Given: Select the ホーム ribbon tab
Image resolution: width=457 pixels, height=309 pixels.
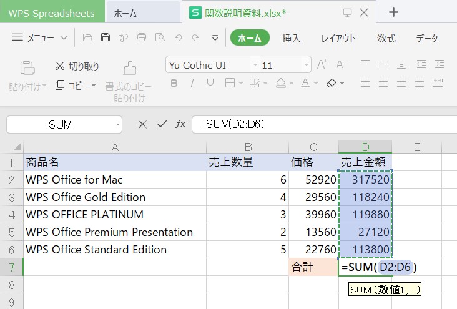Looking at the screenshot, I should [x=250, y=38].
